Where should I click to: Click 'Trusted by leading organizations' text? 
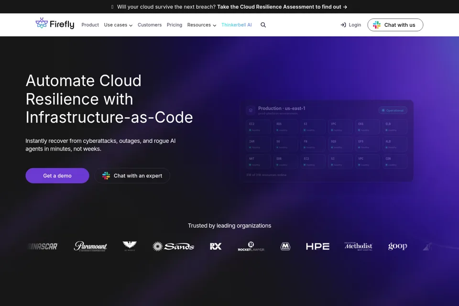229,226
